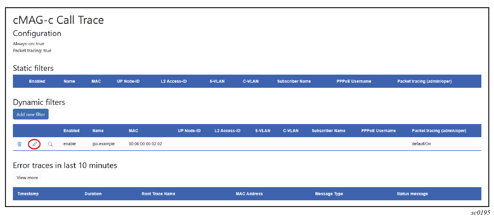Click PPPoE Username header in Static filters table

[354, 81]
